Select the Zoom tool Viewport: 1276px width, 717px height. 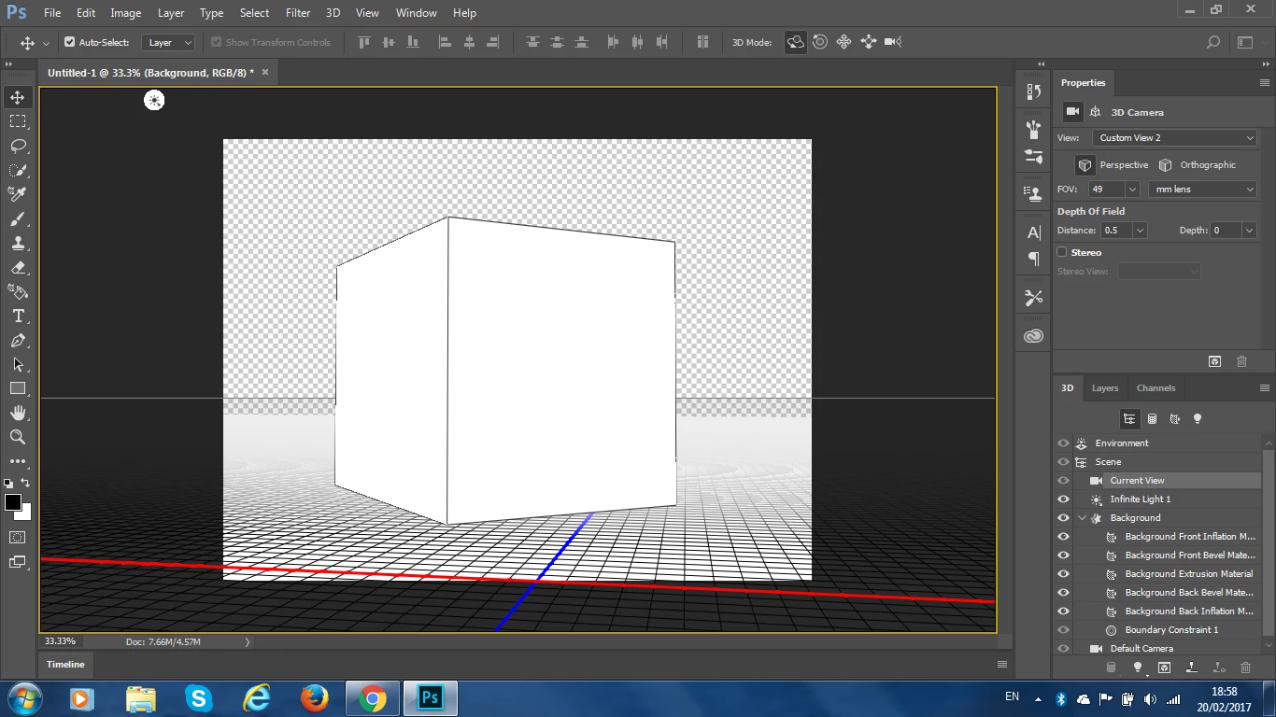(x=18, y=437)
